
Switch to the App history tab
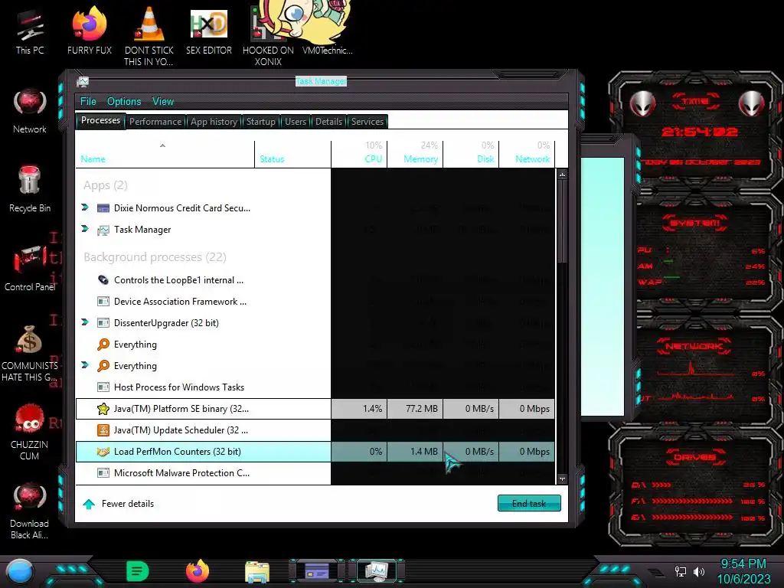tap(214, 122)
